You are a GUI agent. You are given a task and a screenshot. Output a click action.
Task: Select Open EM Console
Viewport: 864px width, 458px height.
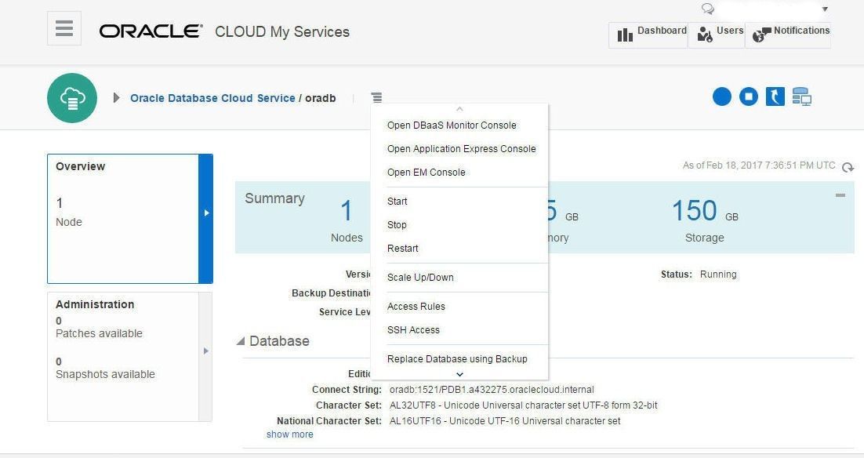tap(426, 172)
